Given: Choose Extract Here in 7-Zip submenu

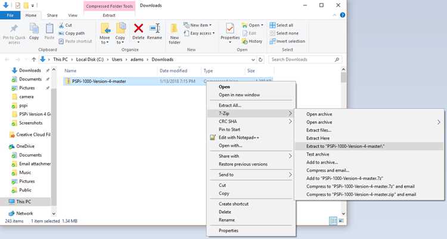Looking at the screenshot, I should 370,138.
